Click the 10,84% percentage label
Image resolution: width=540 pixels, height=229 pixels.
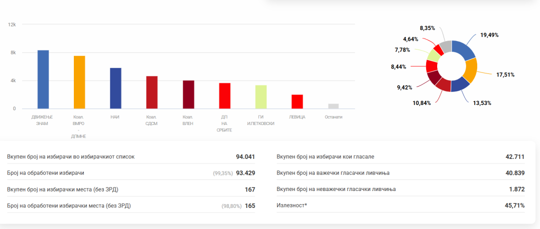pyautogui.click(x=421, y=103)
